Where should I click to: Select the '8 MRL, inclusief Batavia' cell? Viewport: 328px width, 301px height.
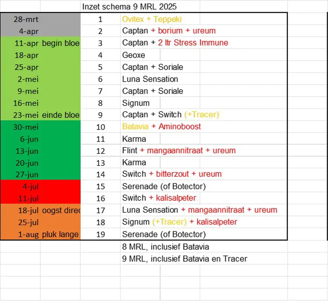[x=166, y=247]
